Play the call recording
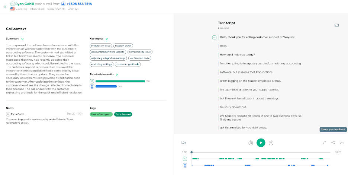The height and width of the screenshot is (175, 348). coord(261,143)
